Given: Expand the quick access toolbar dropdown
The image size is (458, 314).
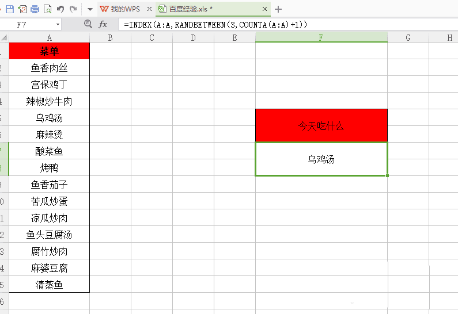Looking at the screenshot, I should (90, 9).
